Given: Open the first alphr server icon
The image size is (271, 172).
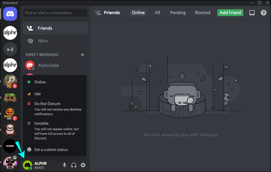Looking at the screenshot, I should (10, 33).
